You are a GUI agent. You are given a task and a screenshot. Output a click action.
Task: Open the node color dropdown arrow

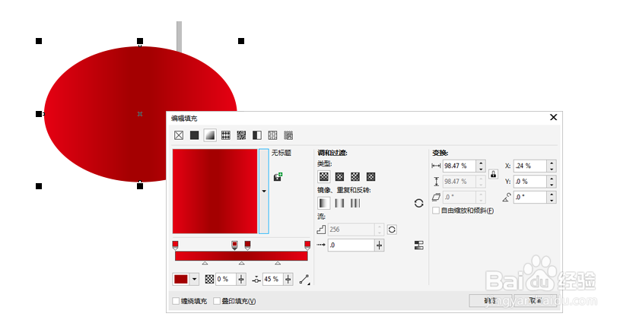(195, 279)
